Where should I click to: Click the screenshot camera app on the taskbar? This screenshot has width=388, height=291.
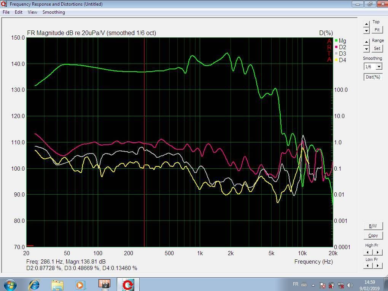tap(104, 285)
